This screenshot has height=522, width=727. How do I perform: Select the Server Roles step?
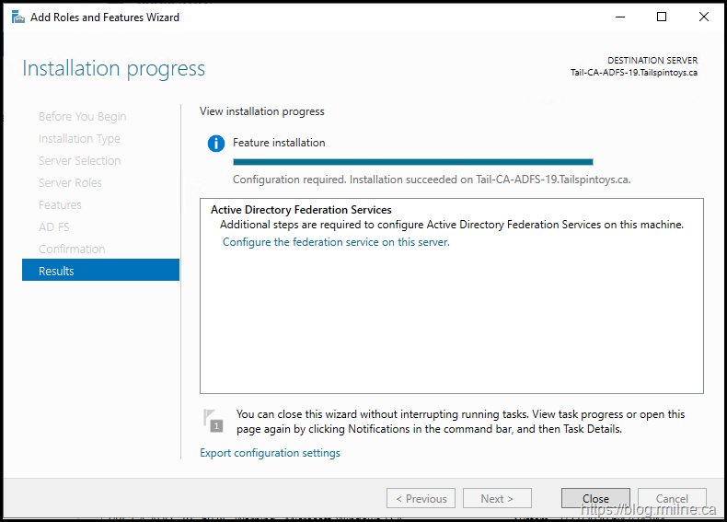[x=70, y=183]
